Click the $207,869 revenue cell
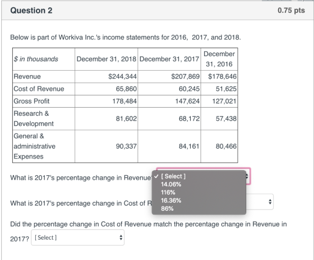The width and height of the screenshot is (314, 260). pyautogui.click(x=169, y=76)
